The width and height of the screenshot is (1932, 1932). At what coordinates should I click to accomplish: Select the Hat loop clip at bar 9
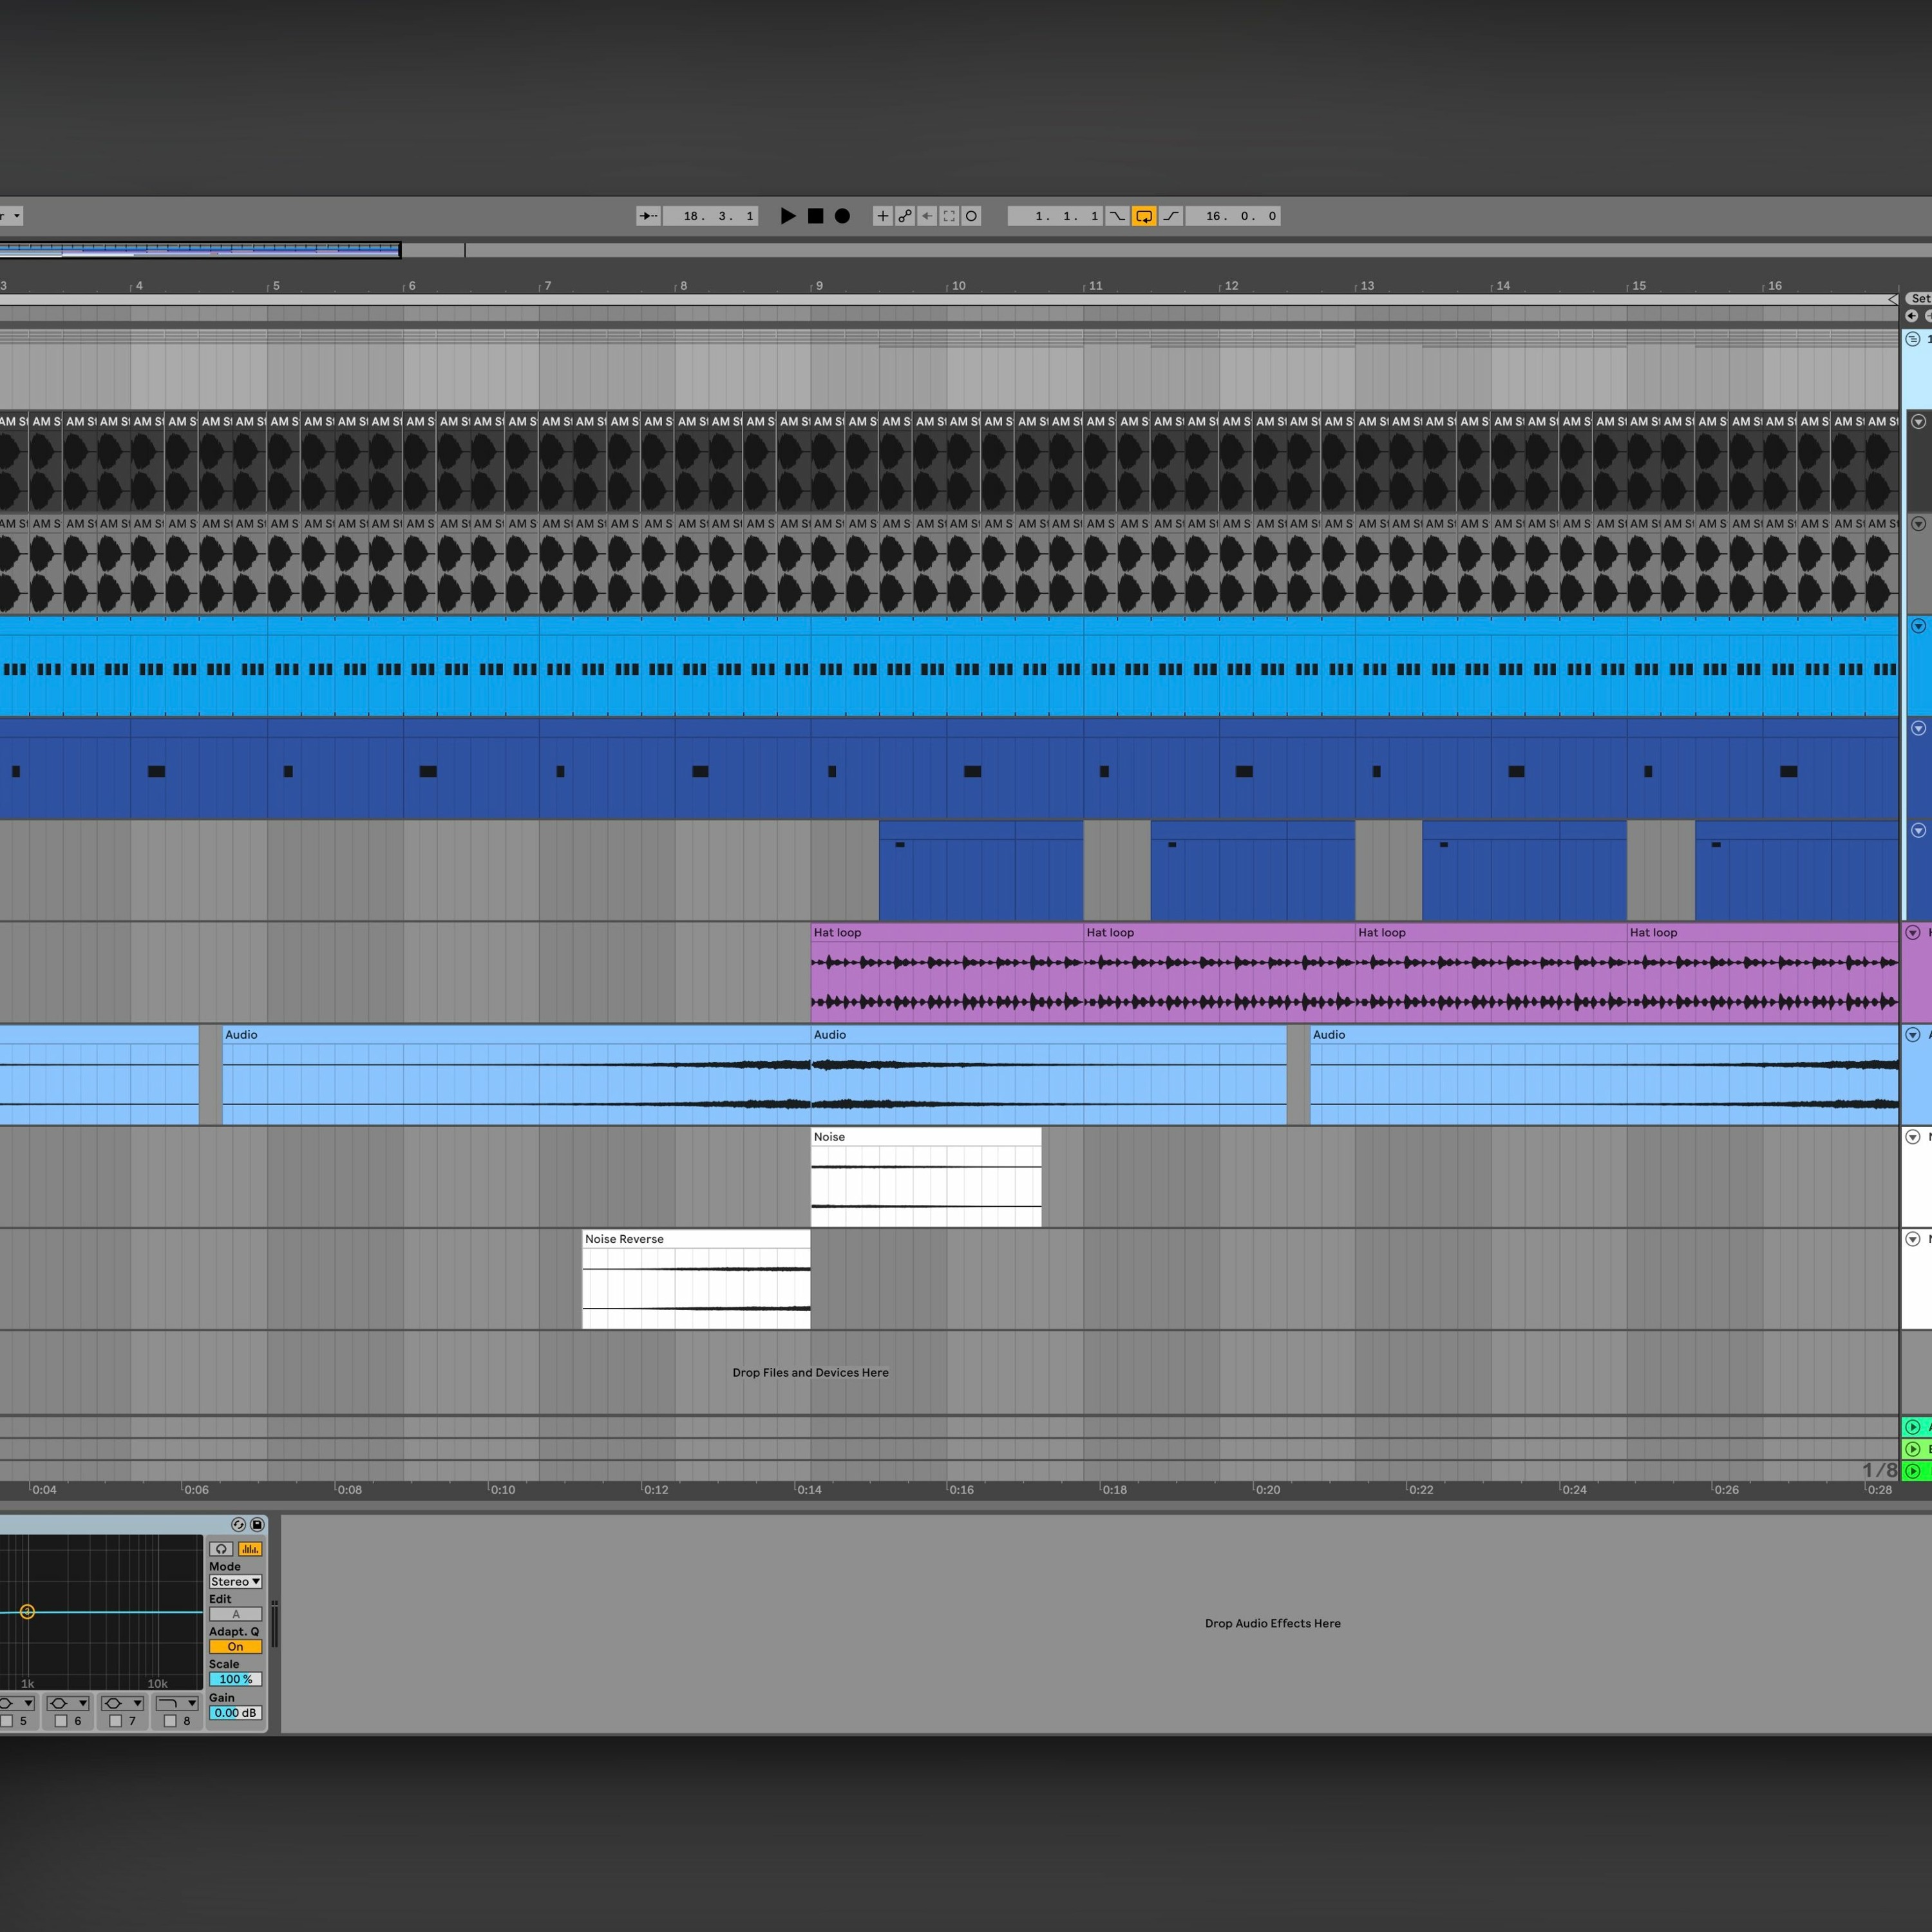(947, 972)
